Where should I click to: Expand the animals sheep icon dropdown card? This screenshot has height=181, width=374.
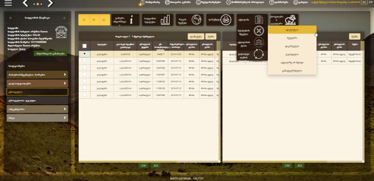click(x=284, y=20)
